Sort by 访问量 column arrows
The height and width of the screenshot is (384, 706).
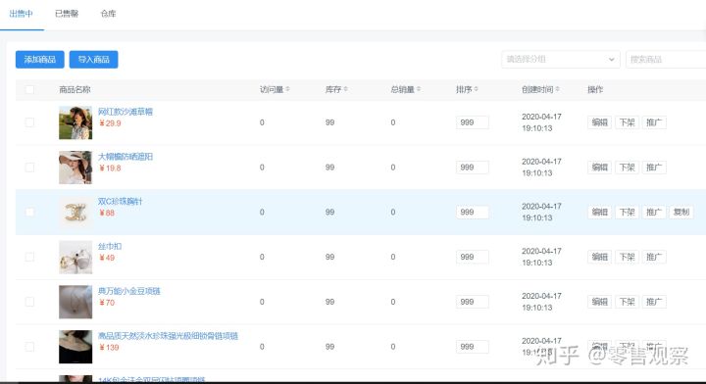click(x=287, y=89)
